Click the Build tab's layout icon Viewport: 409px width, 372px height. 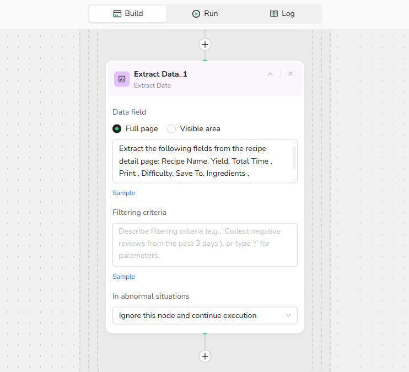click(117, 14)
